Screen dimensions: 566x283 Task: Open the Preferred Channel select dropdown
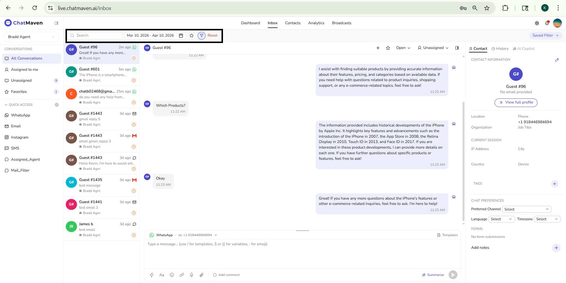[x=526, y=209]
